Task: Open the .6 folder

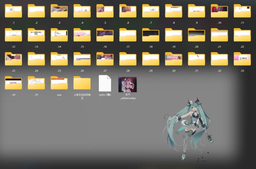Action: (128, 11)
